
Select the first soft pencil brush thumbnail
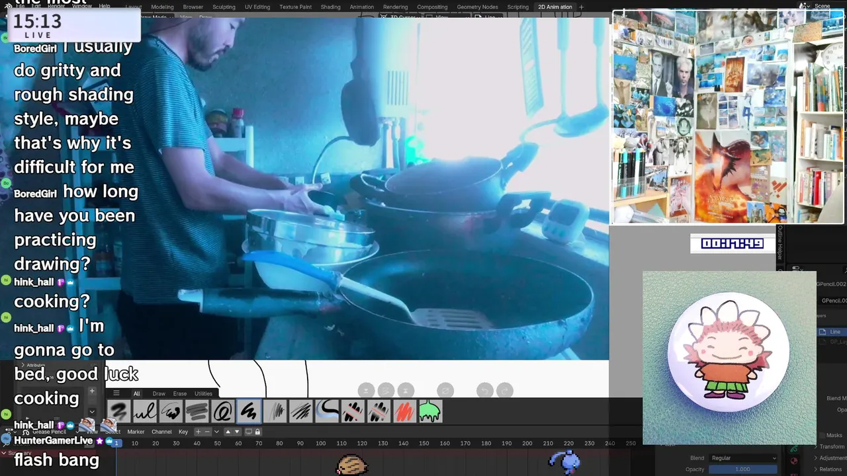(118, 411)
